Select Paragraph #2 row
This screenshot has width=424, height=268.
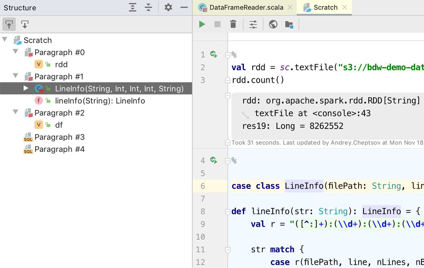96,113
